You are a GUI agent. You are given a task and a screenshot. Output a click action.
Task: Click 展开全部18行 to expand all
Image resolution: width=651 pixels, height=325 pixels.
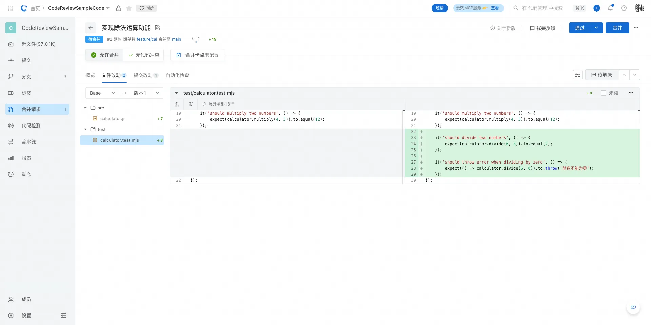(x=218, y=104)
